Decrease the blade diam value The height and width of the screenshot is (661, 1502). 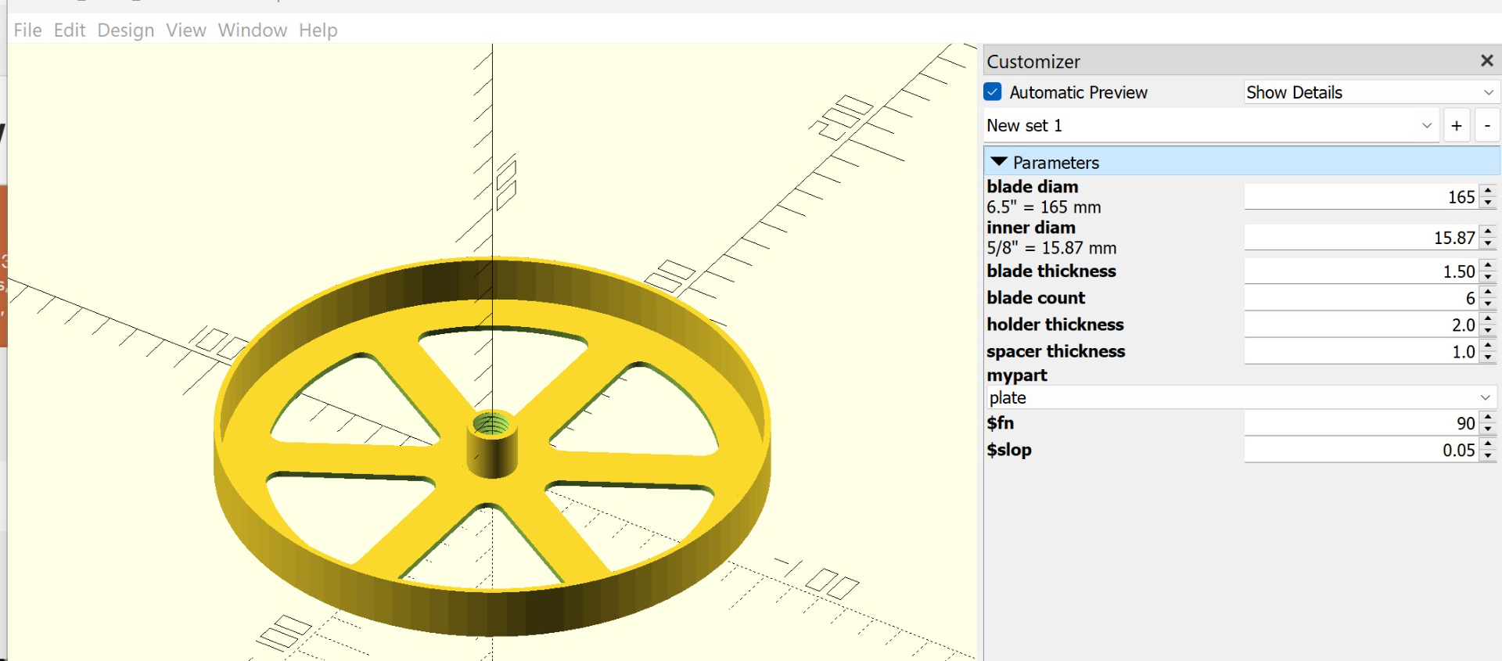click(x=1489, y=203)
